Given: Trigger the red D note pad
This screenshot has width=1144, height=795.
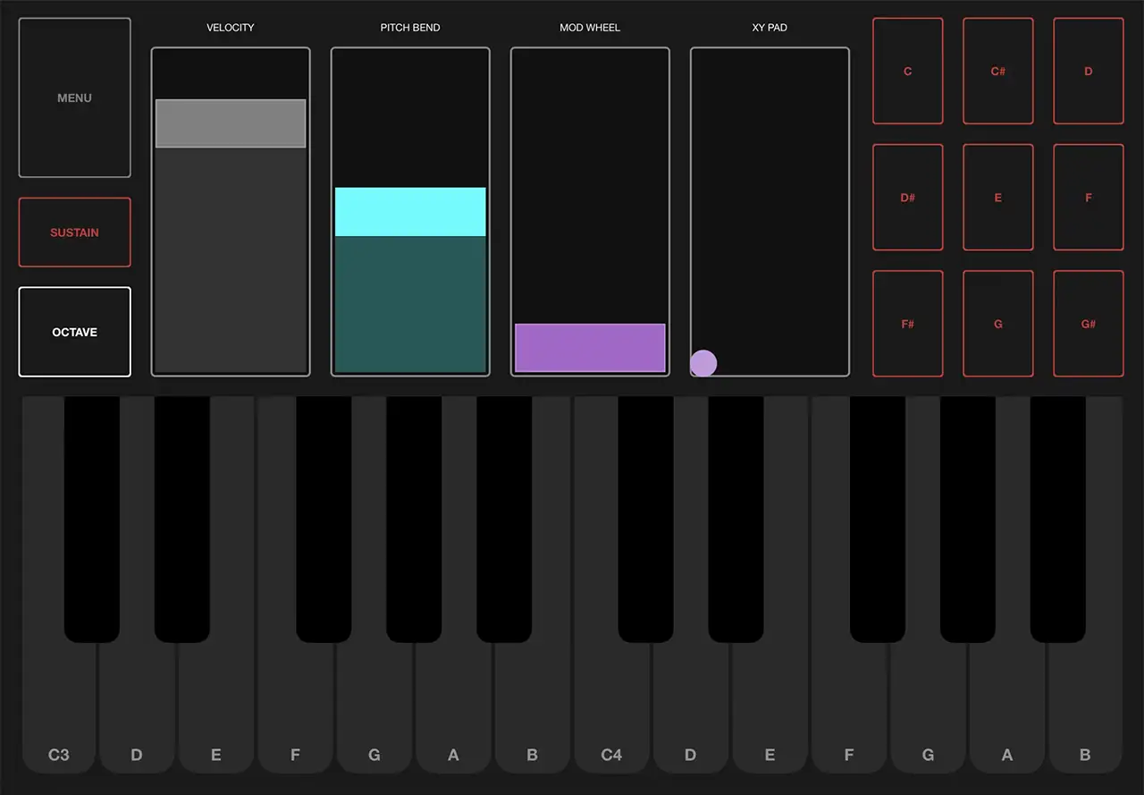Looking at the screenshot, I should point(1089,71).
